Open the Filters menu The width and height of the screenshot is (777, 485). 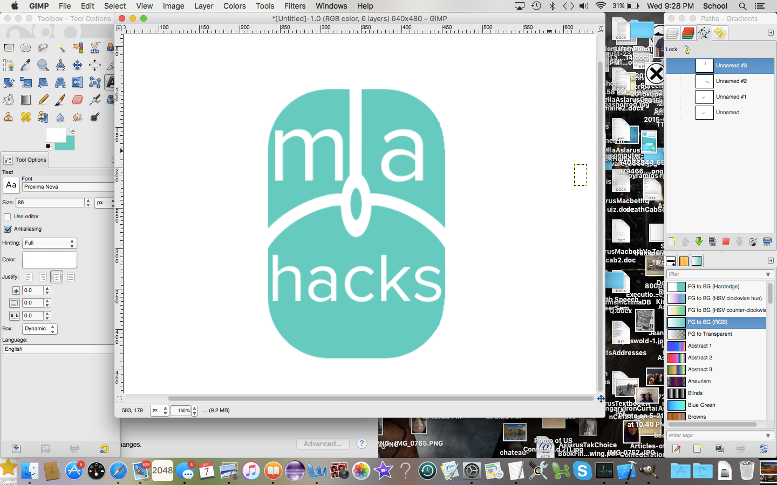(x=295, y=6)
